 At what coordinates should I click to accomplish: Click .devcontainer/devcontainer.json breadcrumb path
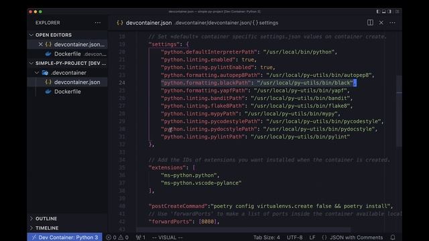[x=212, y=23]
